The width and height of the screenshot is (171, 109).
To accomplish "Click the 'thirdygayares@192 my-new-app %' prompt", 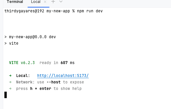I will (x=40, y=11).
